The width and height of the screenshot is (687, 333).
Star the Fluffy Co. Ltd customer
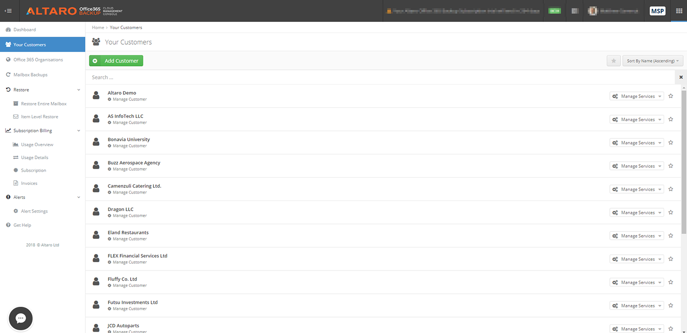[670, 283]
